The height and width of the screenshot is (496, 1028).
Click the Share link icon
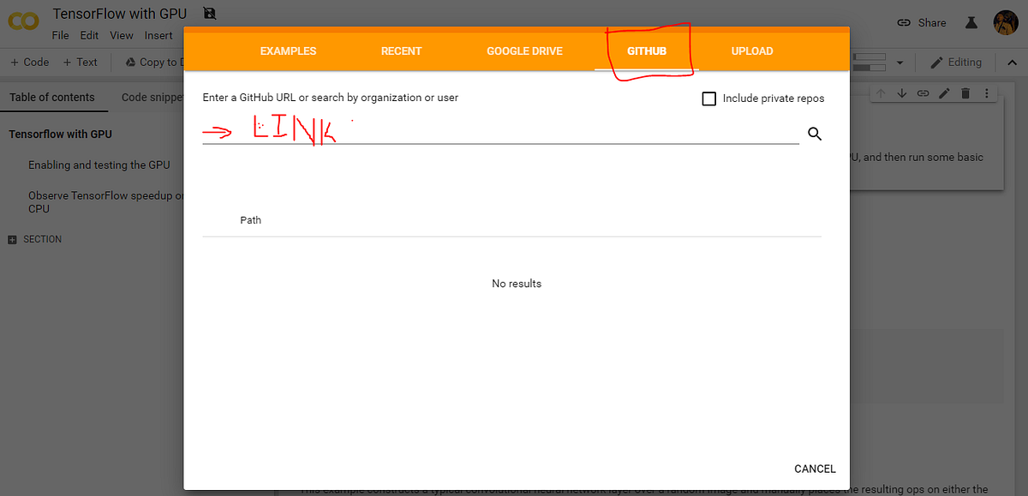(x=903, y=23)
